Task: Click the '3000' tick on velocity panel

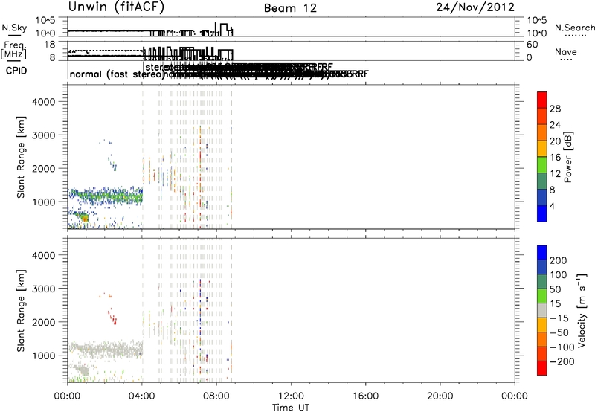Action: (43, 289)
